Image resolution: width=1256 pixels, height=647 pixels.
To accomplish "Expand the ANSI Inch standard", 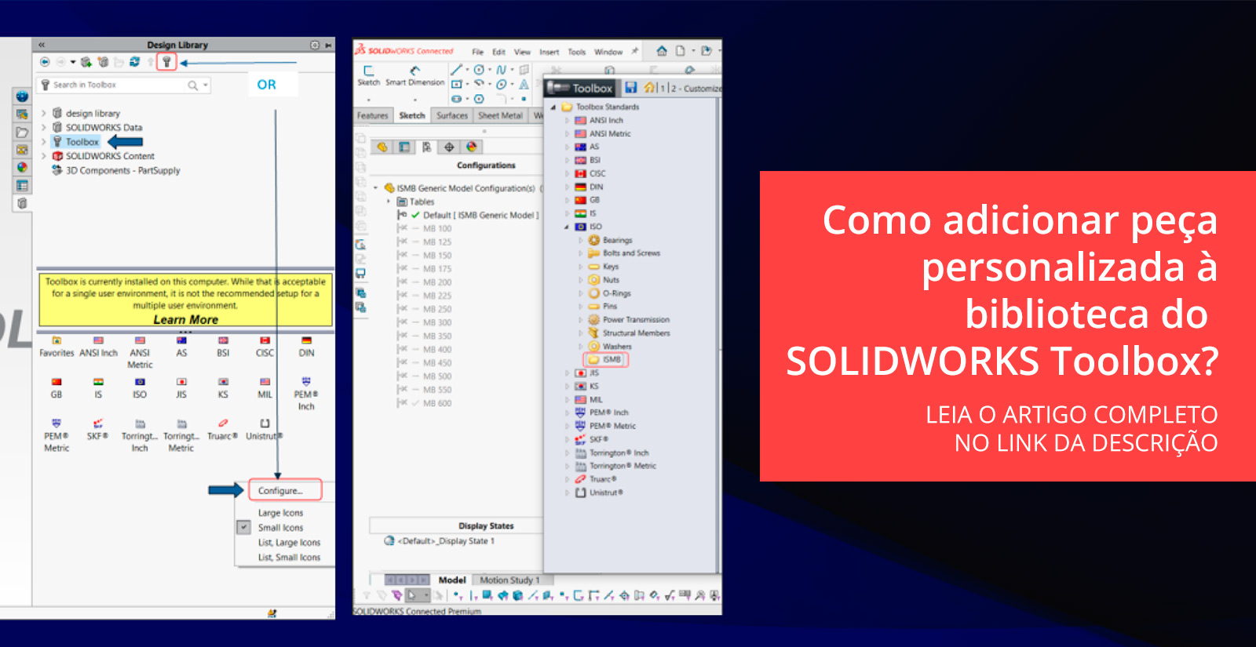I will pyautogui.click(x=568, y=121).
